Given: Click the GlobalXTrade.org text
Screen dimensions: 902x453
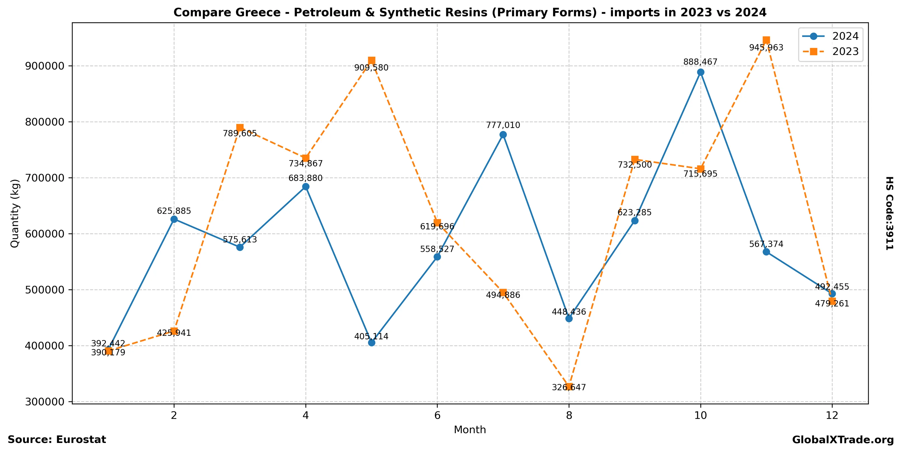Looking at the screenshot, I should pos(843,440).
